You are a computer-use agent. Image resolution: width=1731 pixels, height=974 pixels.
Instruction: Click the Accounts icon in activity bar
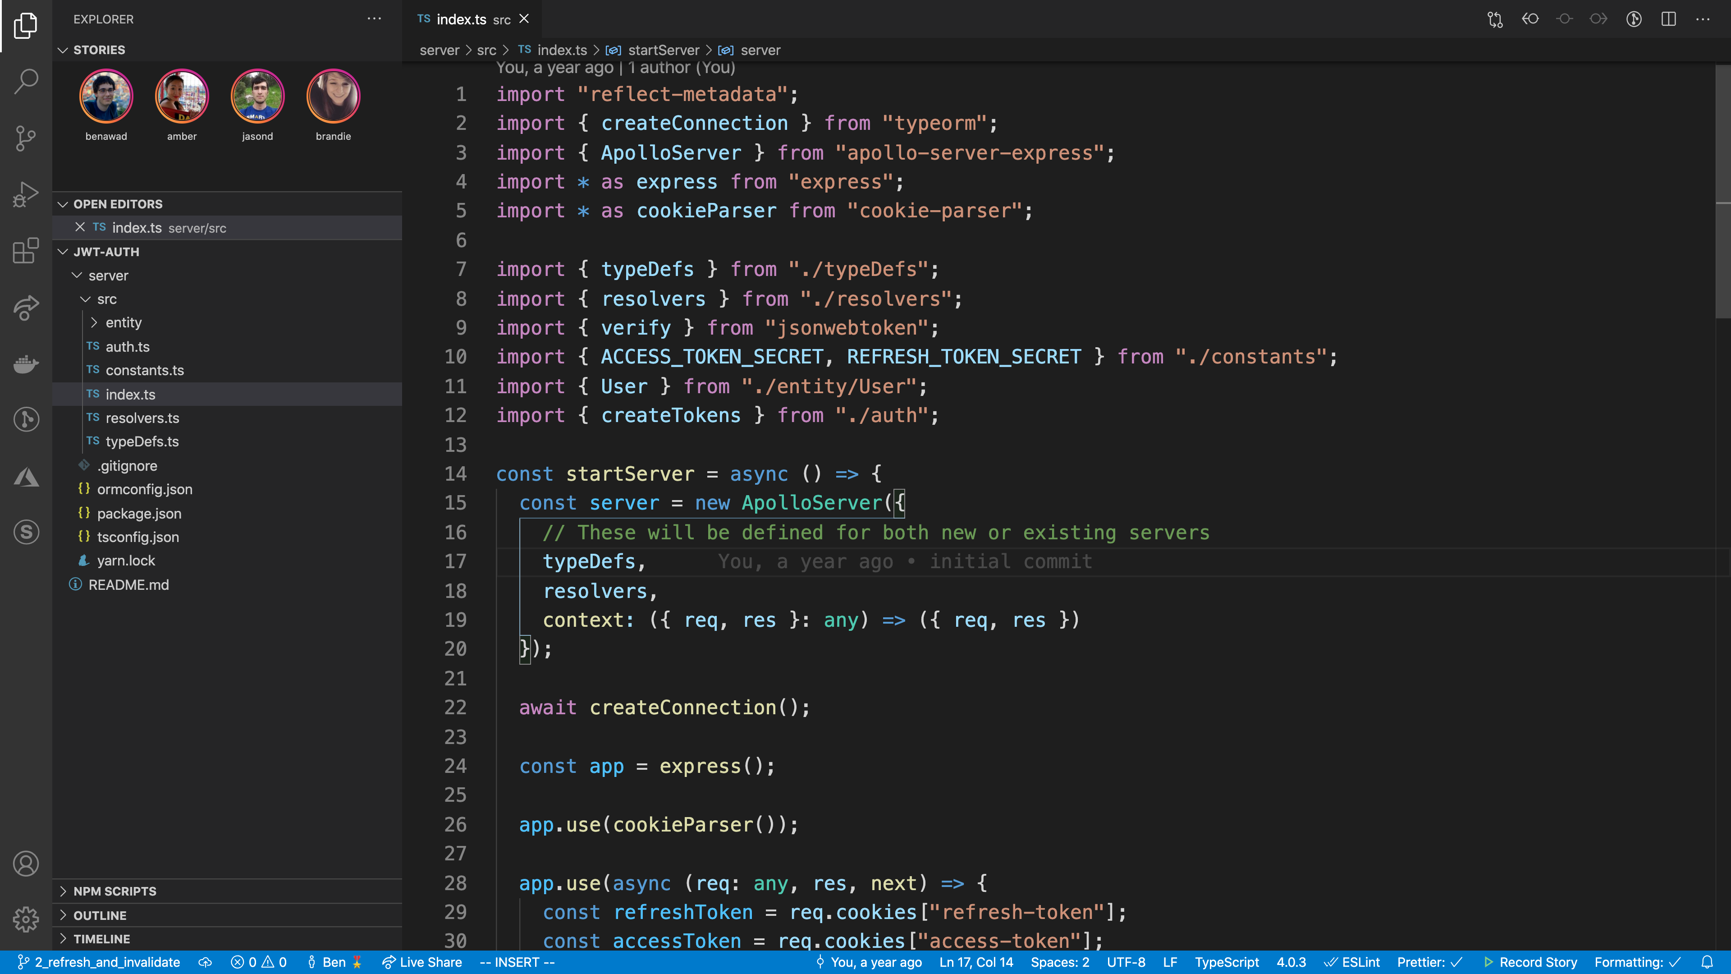pos(26,863)
